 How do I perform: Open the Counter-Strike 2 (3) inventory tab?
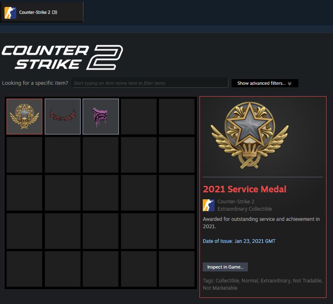pos(42,12)
